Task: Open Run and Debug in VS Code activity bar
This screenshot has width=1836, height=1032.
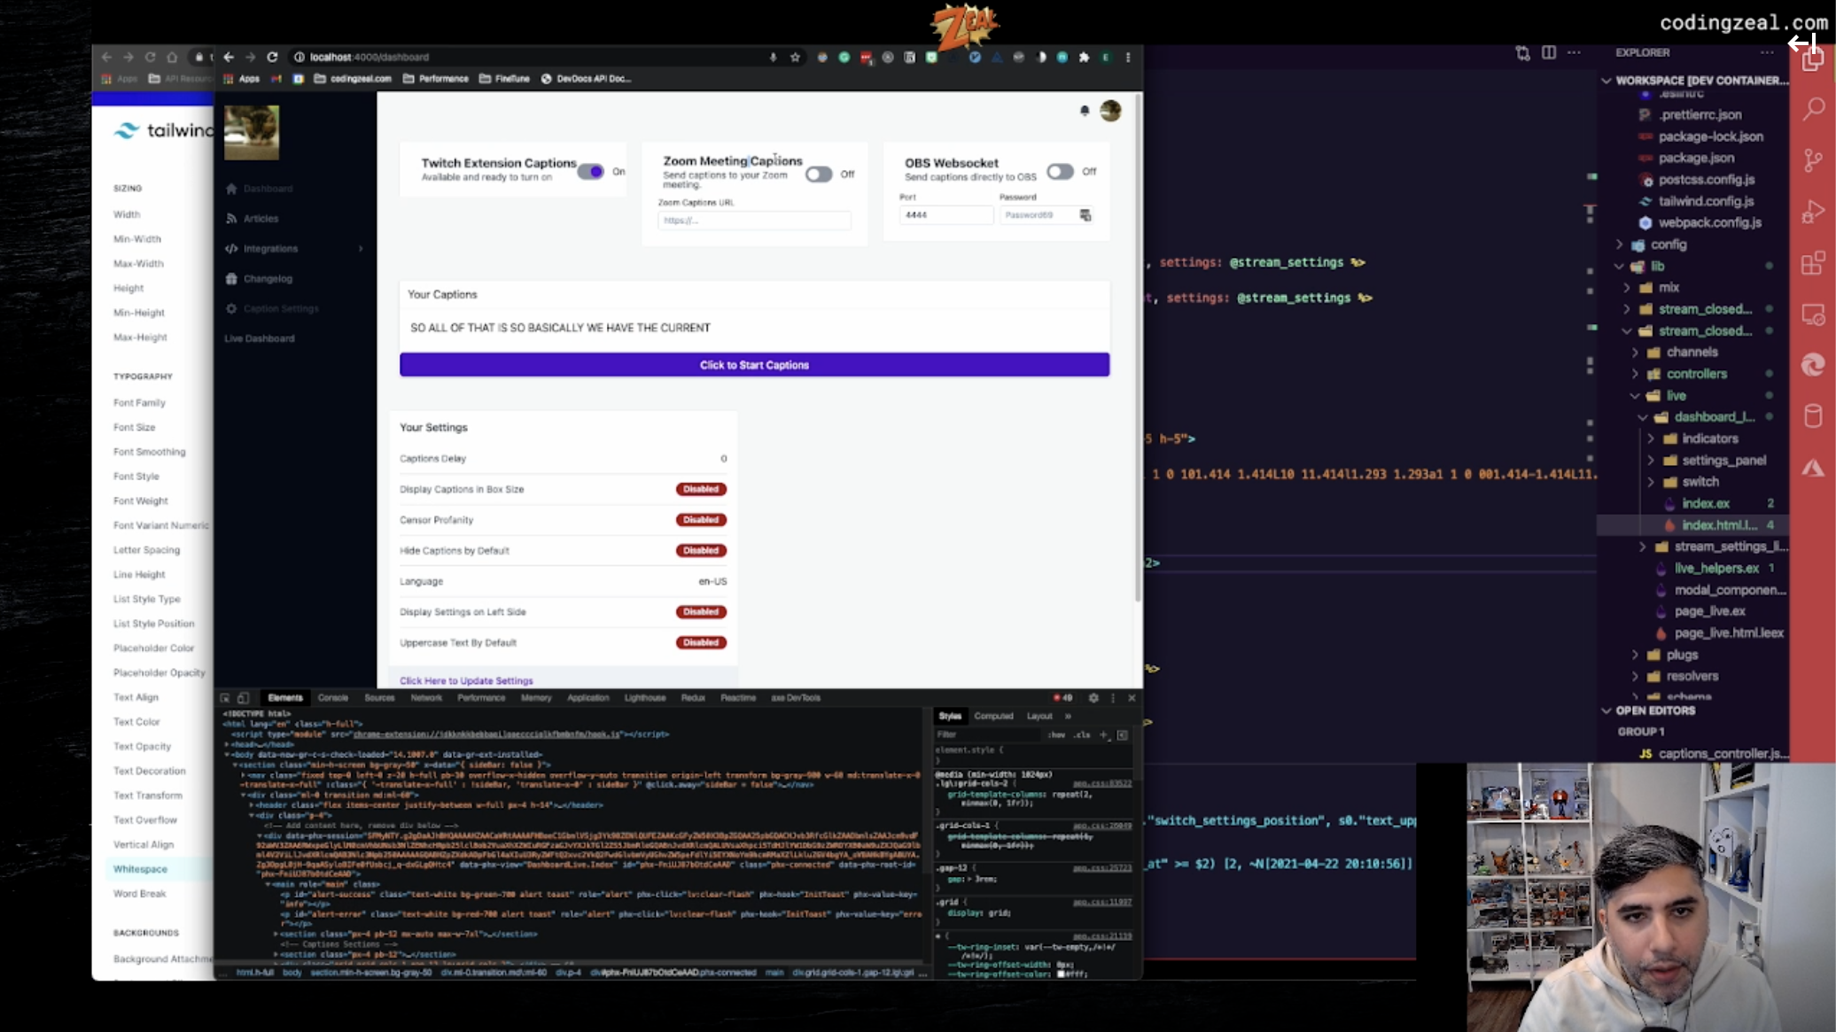Action: click(x=1813, y=212)
